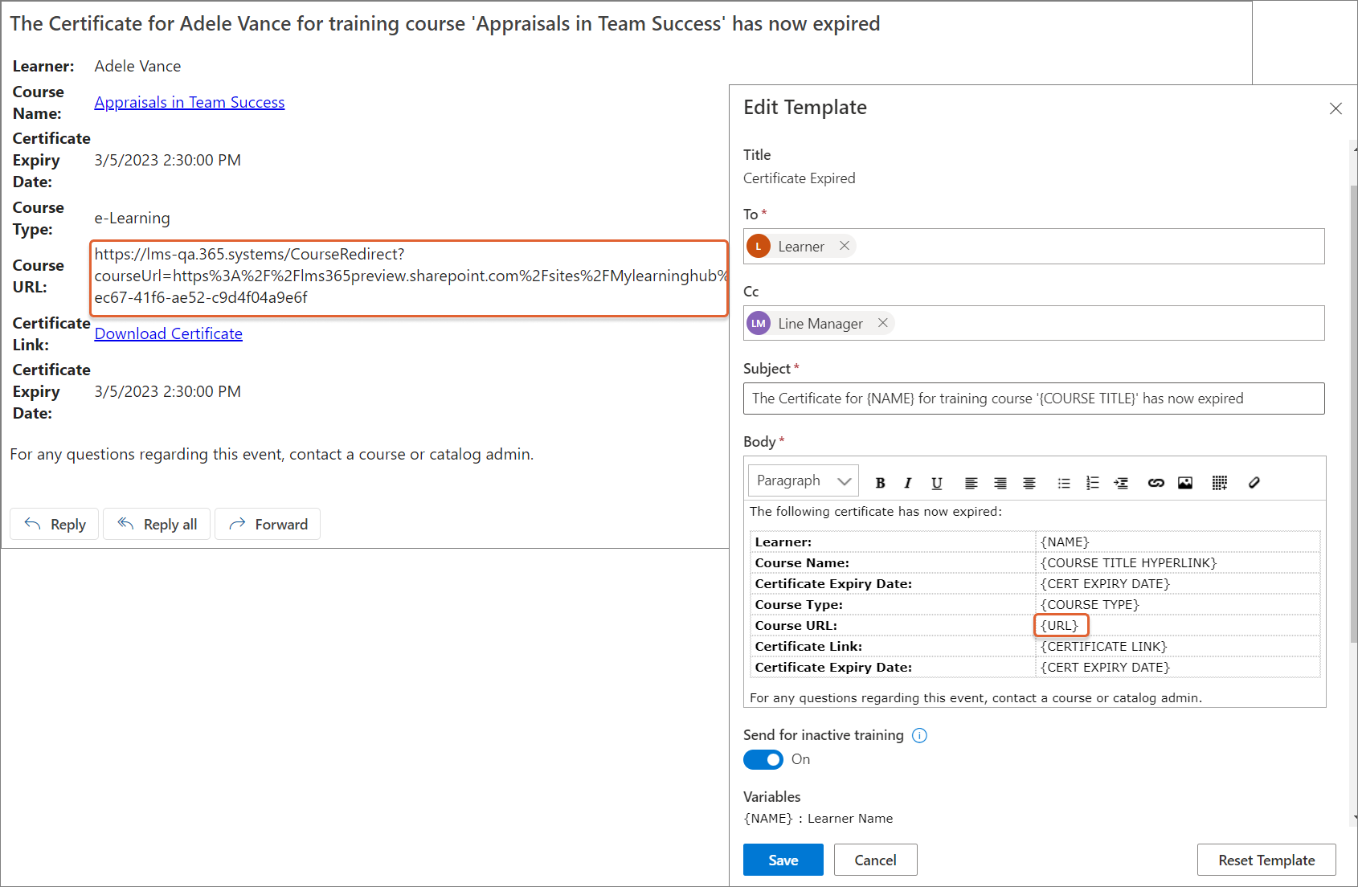Screen dimensions: 1358x887
Task: Click the insert image icon
Action: point(1185,483)
